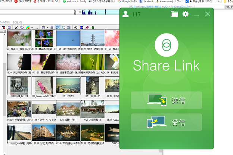Open dropdown arrow beside rainbow color icon
Screen dimensions: 233x155
[32, 28]
